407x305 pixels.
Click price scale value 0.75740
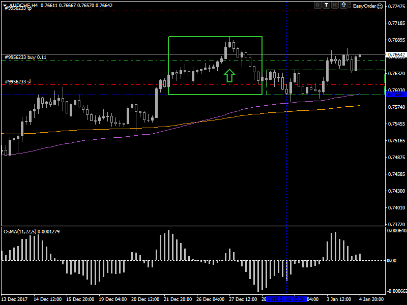[x=396, y=107]
